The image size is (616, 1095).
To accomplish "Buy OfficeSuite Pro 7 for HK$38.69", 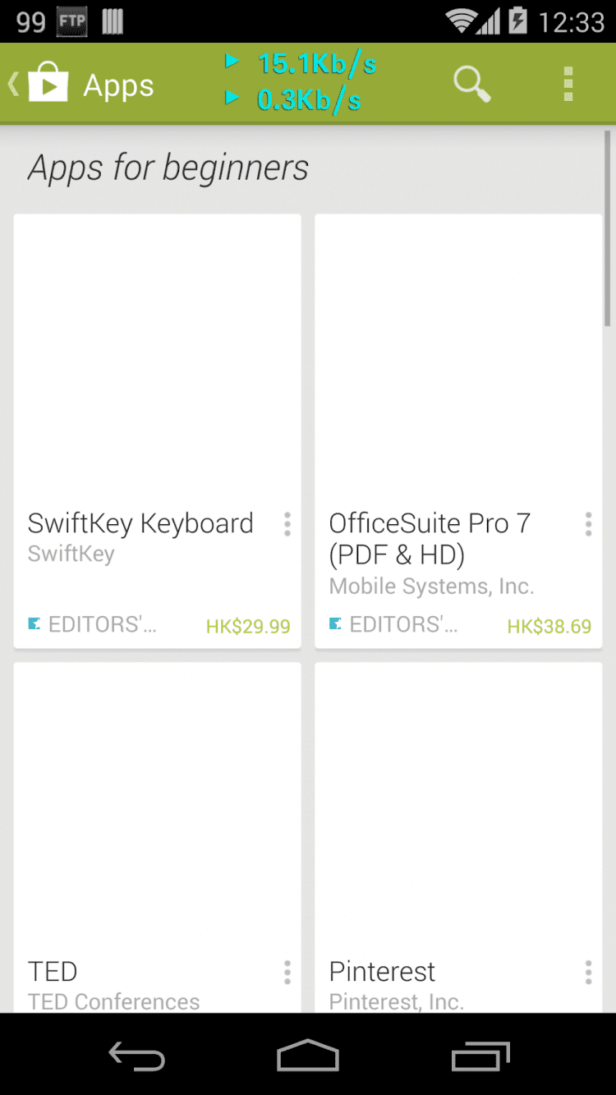I will pos(549,627).
